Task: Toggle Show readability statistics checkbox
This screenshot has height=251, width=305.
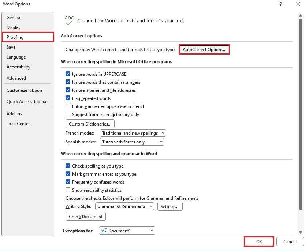Action: click(x=68, y=190)
